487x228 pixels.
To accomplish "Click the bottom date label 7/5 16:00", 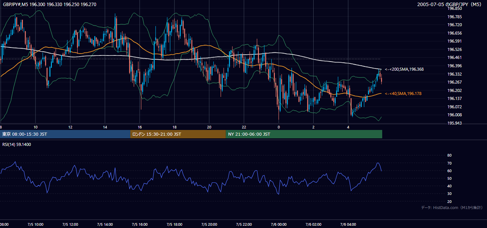I will pyautogui.click(x=139, y=225).
